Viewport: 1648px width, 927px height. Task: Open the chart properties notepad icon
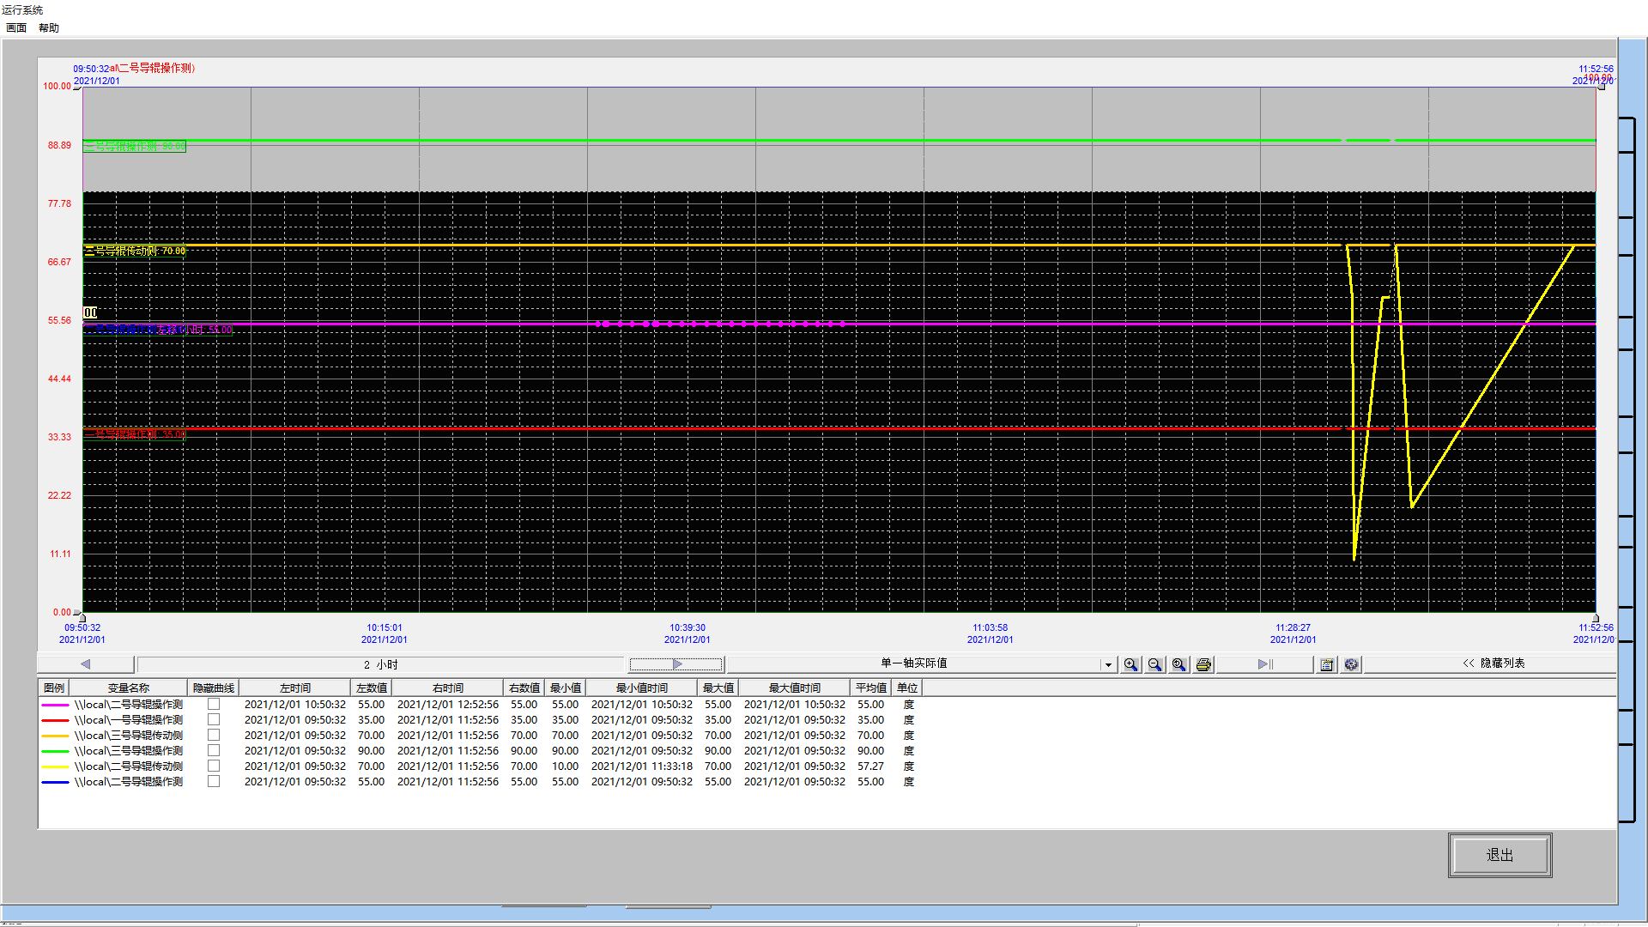coord(1327,664)
